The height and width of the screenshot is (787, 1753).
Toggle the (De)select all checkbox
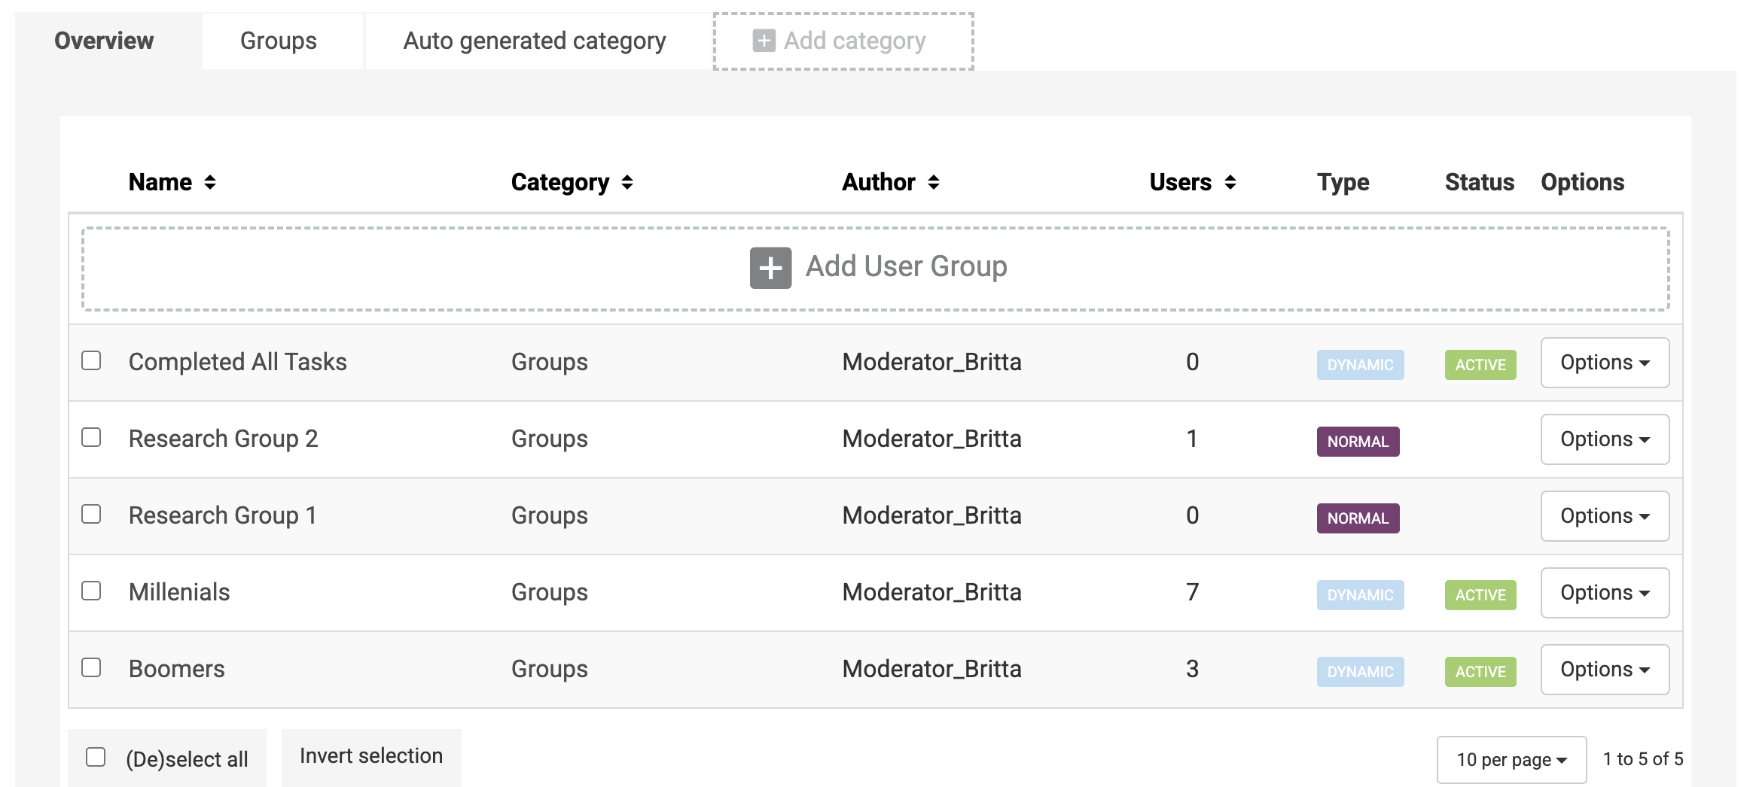(x=96, y=757)
